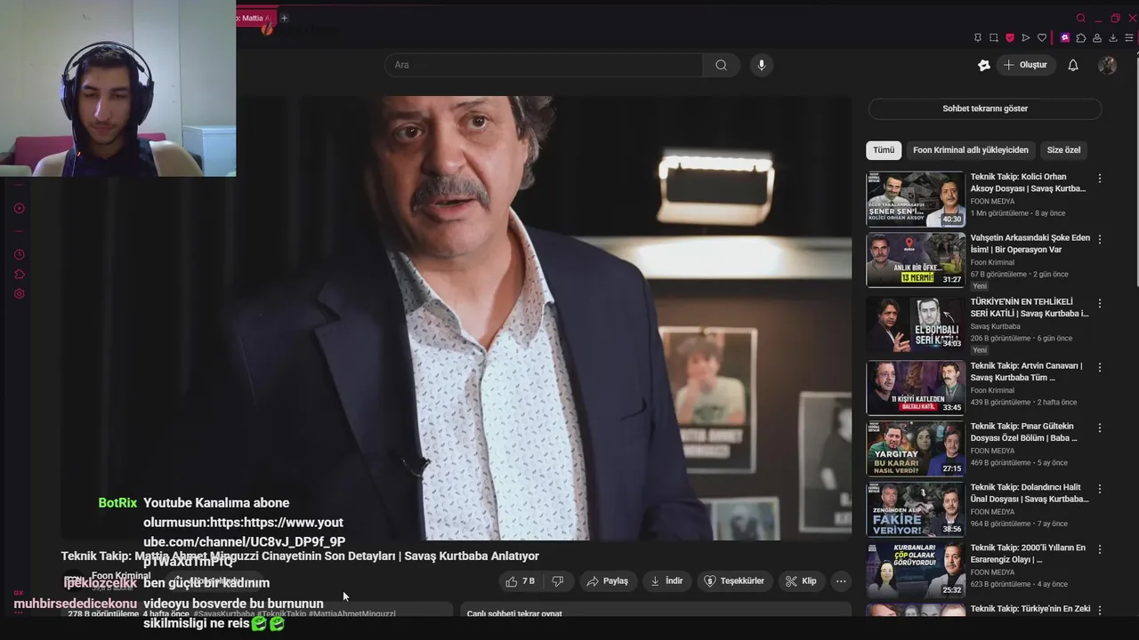The height and width of the screenshot is (640, 1139).
Task: Click the İndir download button
Action: [x=666, y=581]
